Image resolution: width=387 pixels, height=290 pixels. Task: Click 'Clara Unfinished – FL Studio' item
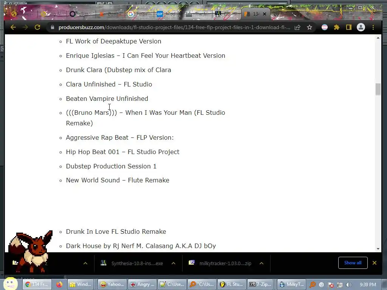click(x=109, y=84)
